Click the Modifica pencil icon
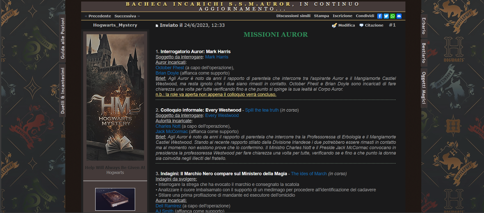The image size is (484, 213). (x=334, y=25)
